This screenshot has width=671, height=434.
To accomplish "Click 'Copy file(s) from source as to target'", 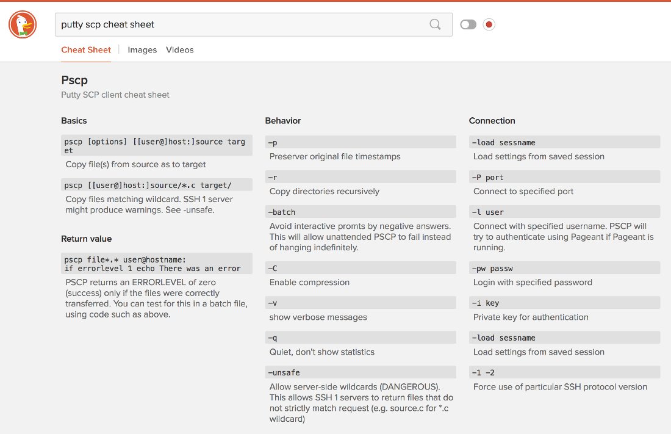I will [135, 164].
